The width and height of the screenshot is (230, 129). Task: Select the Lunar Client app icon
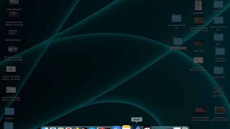218,89
